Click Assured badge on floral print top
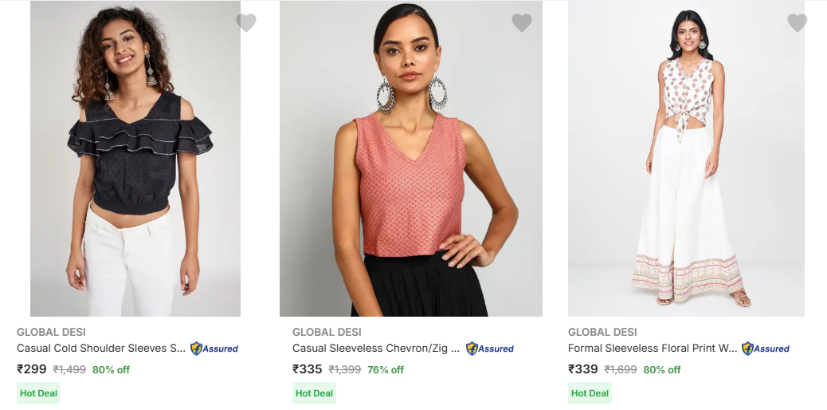This screenshot has width=827, height=410. tap(766, 349)
